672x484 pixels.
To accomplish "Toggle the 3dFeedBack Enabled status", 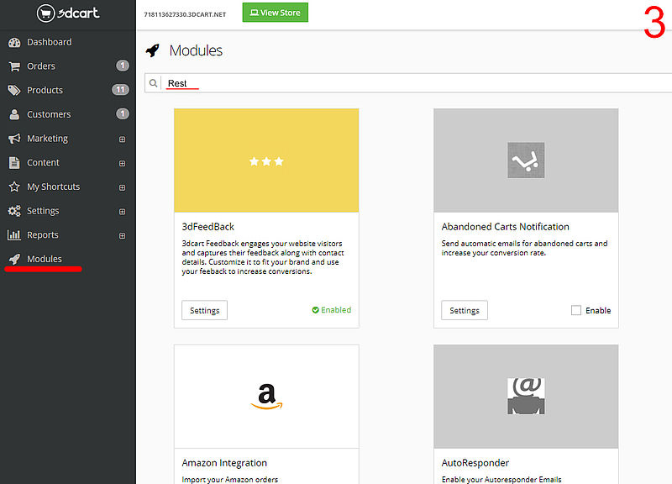I will pyautogui.click(x=331, y=310).
